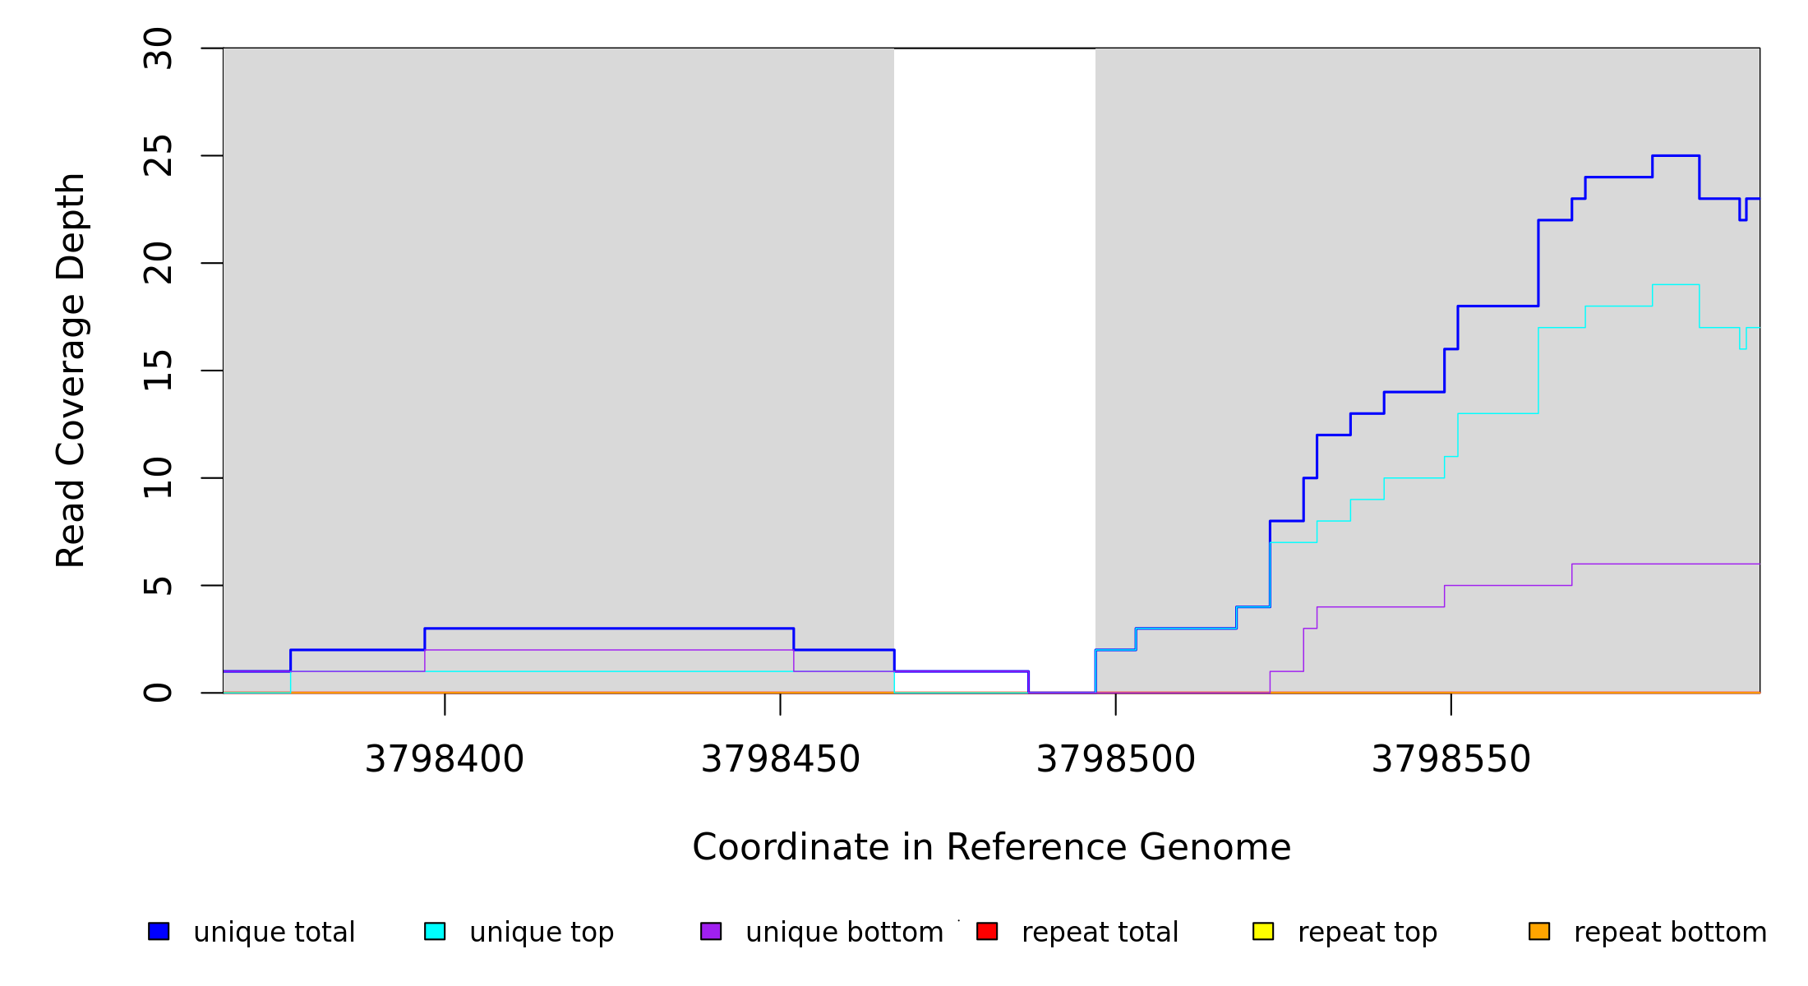Click the 'Coordinate in Reference Genome' axis title
The image size is (1808, 986).
pyautogui.click(x=991, y=847)
